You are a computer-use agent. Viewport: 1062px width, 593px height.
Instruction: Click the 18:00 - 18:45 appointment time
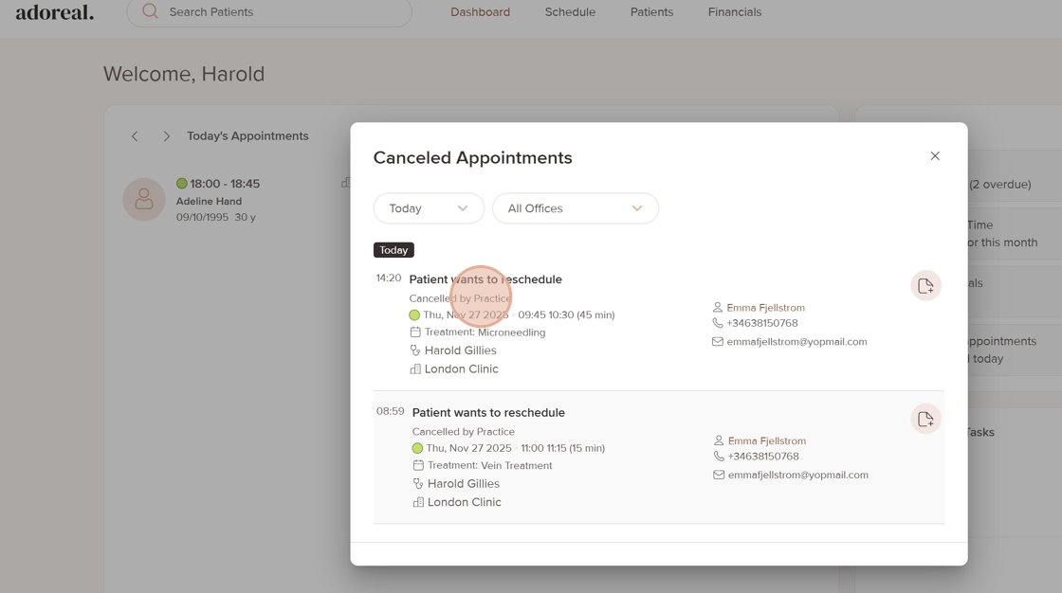224,184
